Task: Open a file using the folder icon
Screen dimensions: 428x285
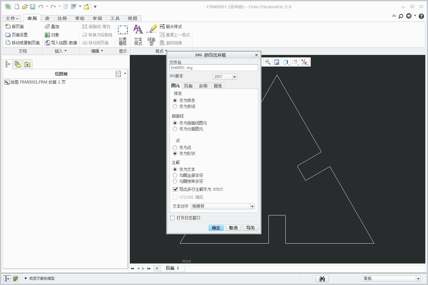Action: [24, 7]
